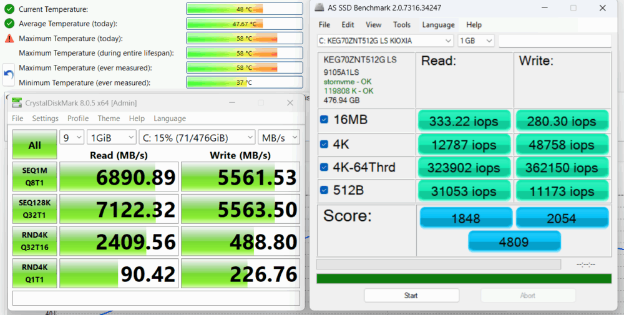The image size is (624, 315).
Task: Click the 11173 iops 512B write result
Action: [x=562, y=191]
